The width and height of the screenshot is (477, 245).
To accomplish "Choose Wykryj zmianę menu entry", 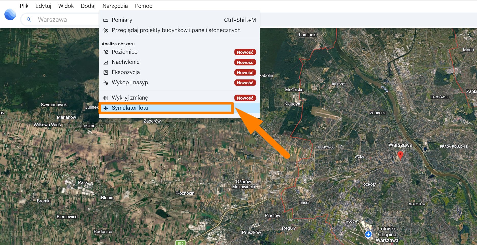I will (x=179, y=98).
